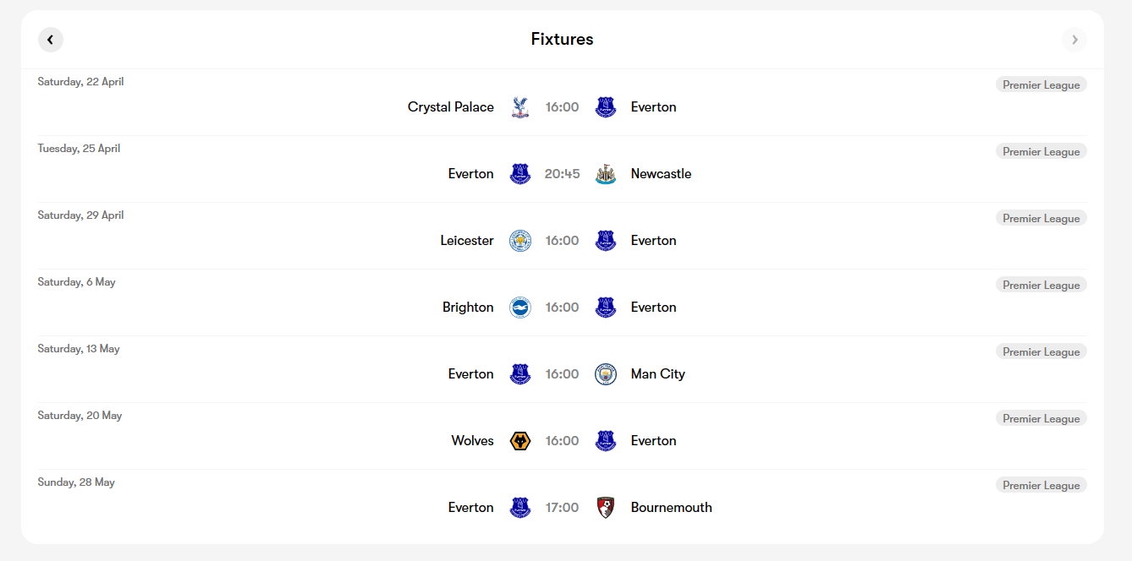Screen dimensions: 1132x561
Task: Open the Newcastle team name link
Action: click(x=661, y=174)
